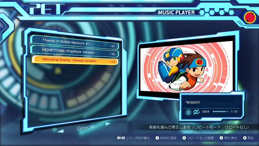Click シリーズ切り替え series switch prompt

coord(138,138)
